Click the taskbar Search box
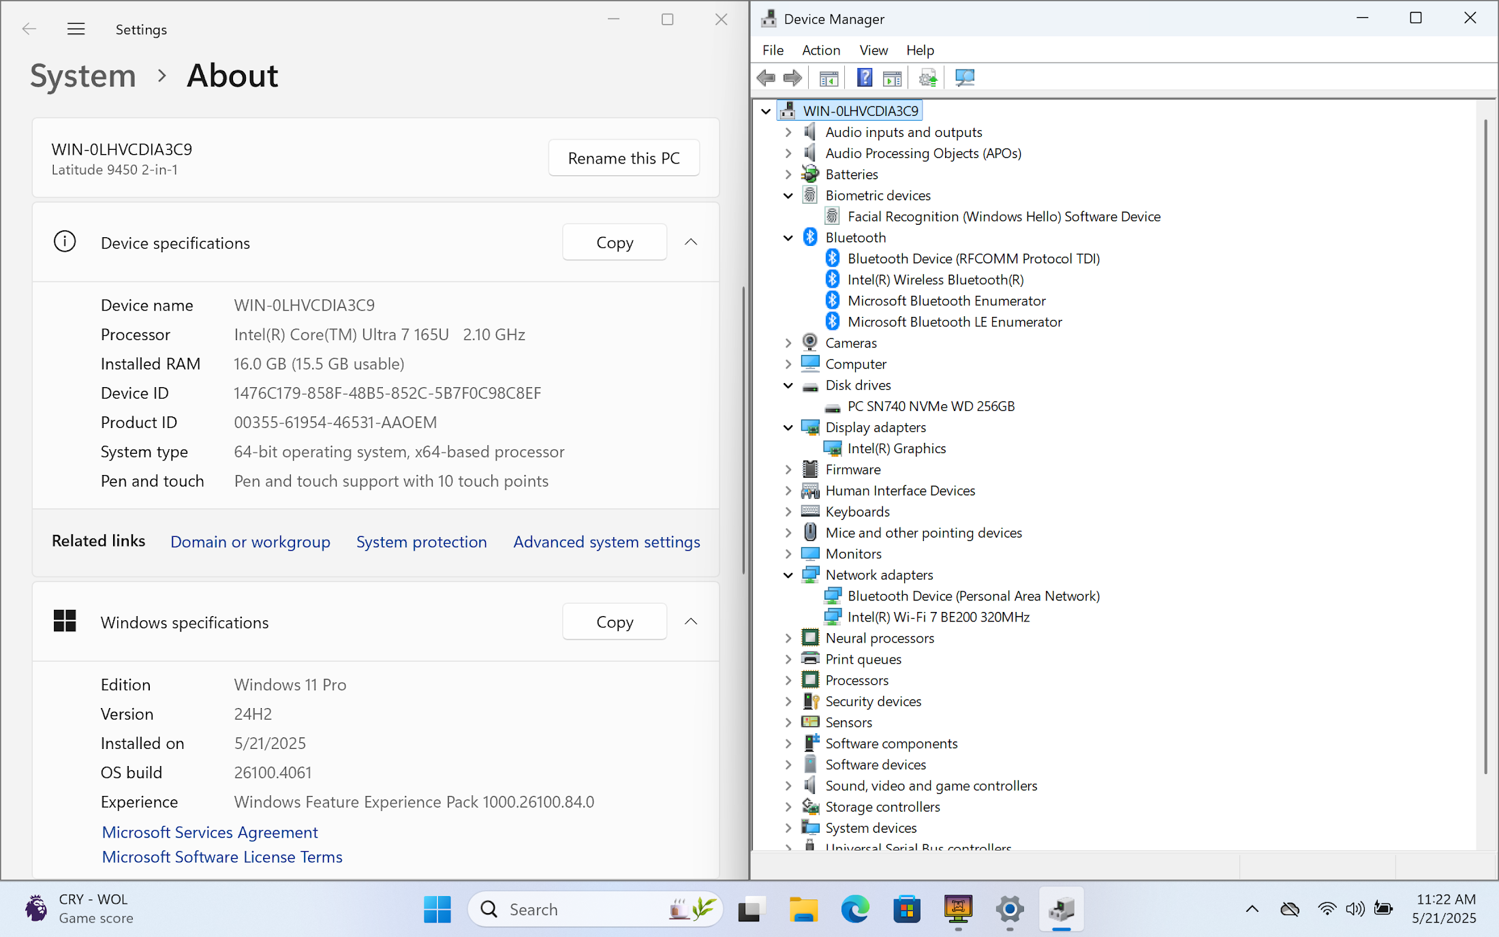This screenshot has width=1499, height=937. point(595,909)
